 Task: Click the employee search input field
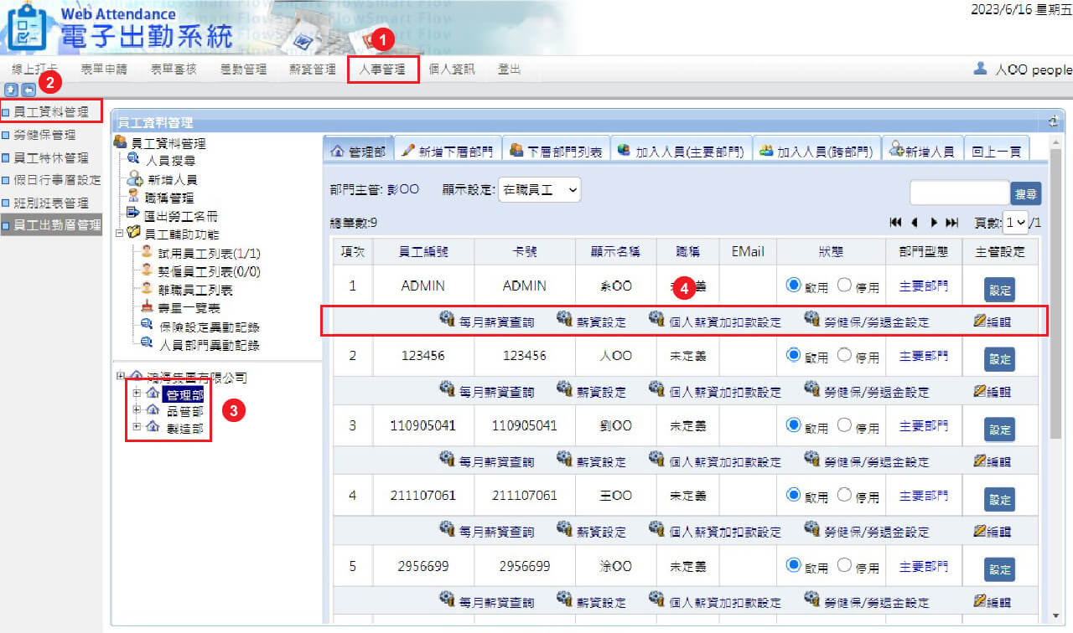[x=959, y=193]
